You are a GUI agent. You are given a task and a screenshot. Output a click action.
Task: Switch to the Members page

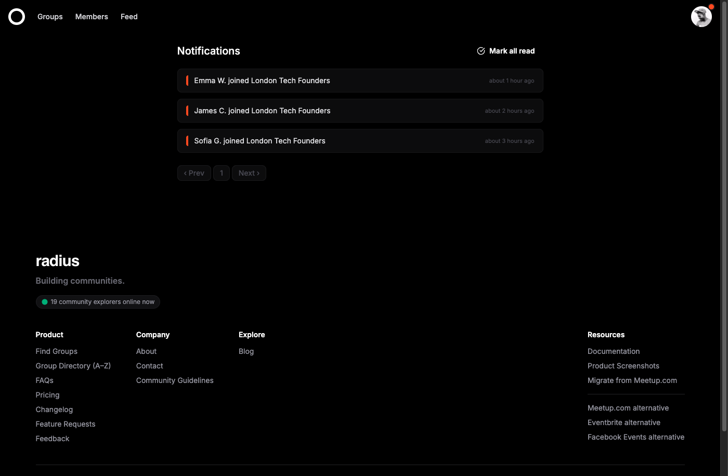tap(92, 17)
